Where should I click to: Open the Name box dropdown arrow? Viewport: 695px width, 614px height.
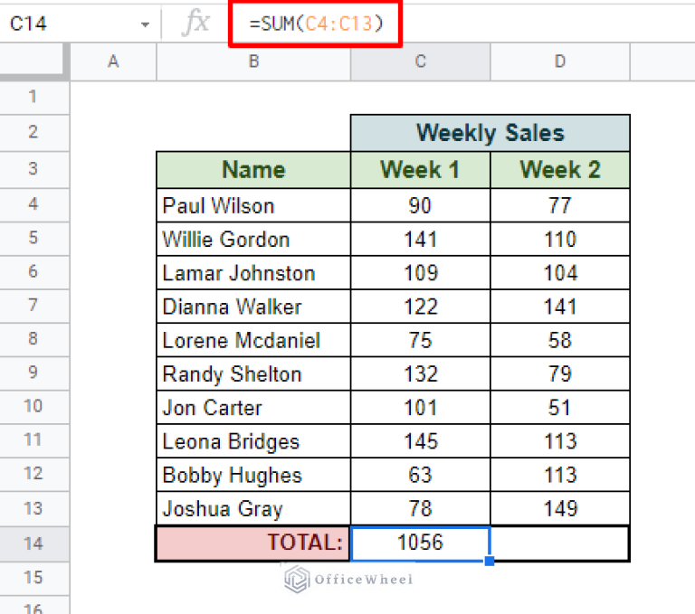tap(145, 24)
